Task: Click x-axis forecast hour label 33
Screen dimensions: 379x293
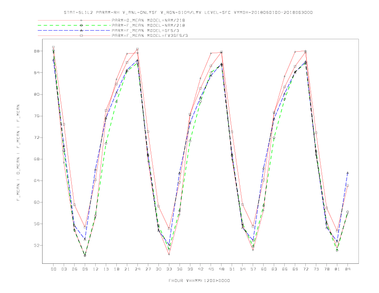Action: tap(169, 269)
